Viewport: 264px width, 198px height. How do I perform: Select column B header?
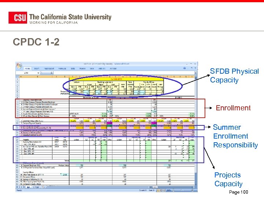coord(37,77)
